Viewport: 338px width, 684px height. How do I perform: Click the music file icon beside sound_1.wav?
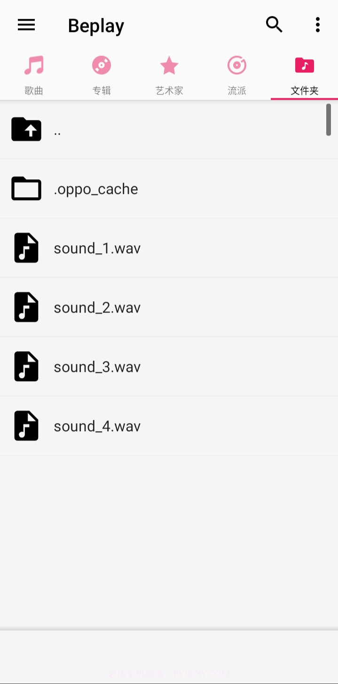pos(26,248)
